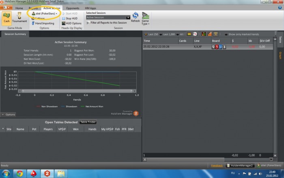
Task: Select the Last 1,000 radio option
Action: coord(167,34)
